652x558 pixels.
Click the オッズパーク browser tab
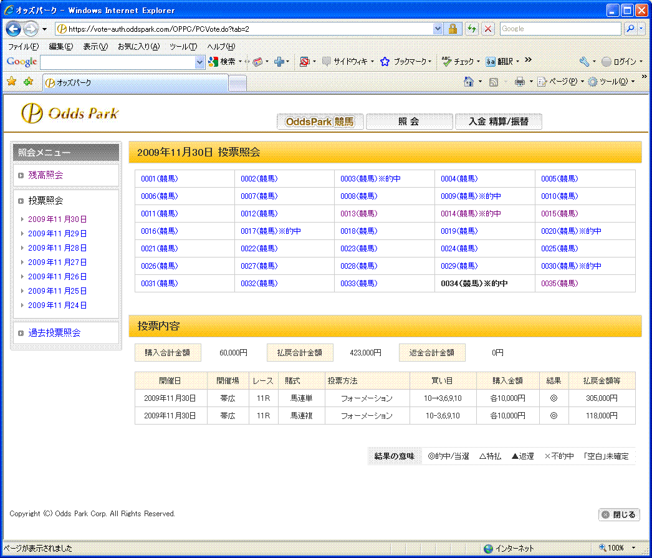click(x=136, y=83)
